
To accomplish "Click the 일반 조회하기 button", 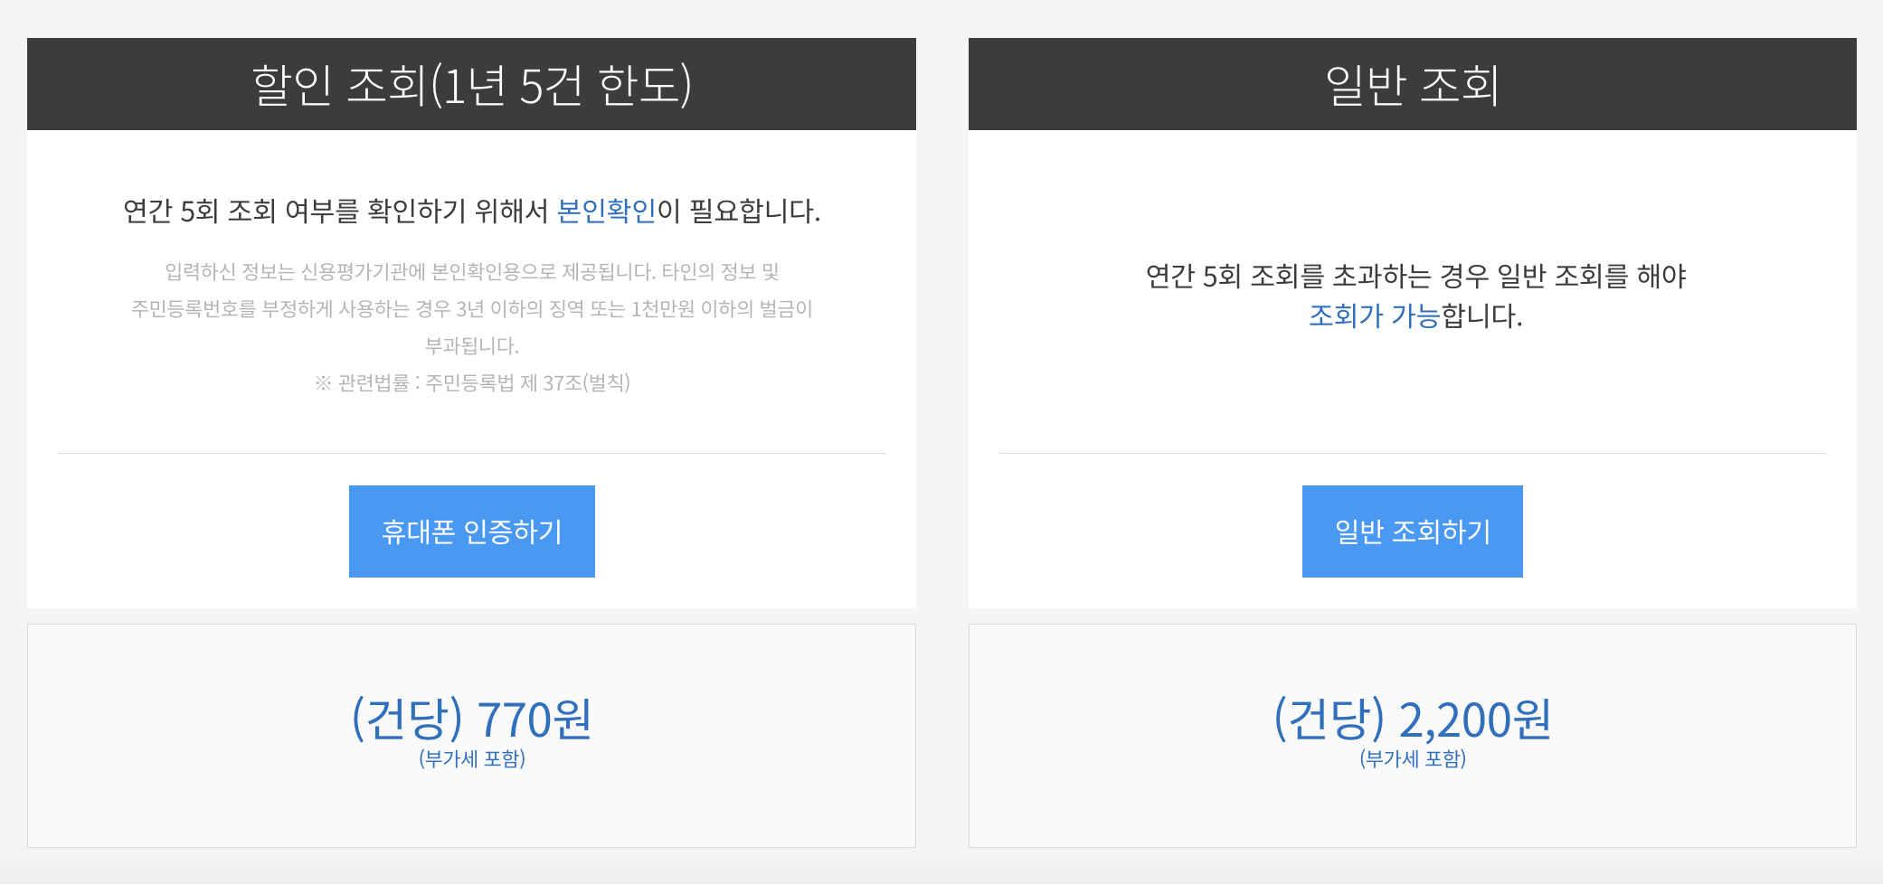I will point(1412,531).
